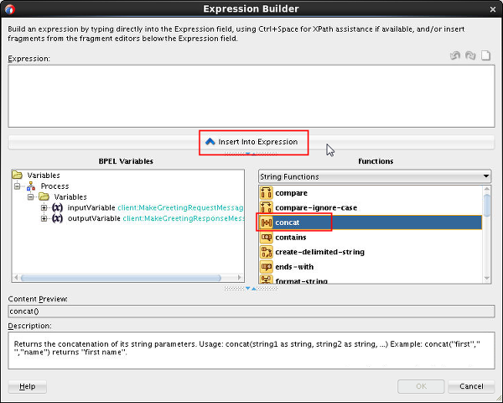Click the Process node icon

[x=32, y=186]
